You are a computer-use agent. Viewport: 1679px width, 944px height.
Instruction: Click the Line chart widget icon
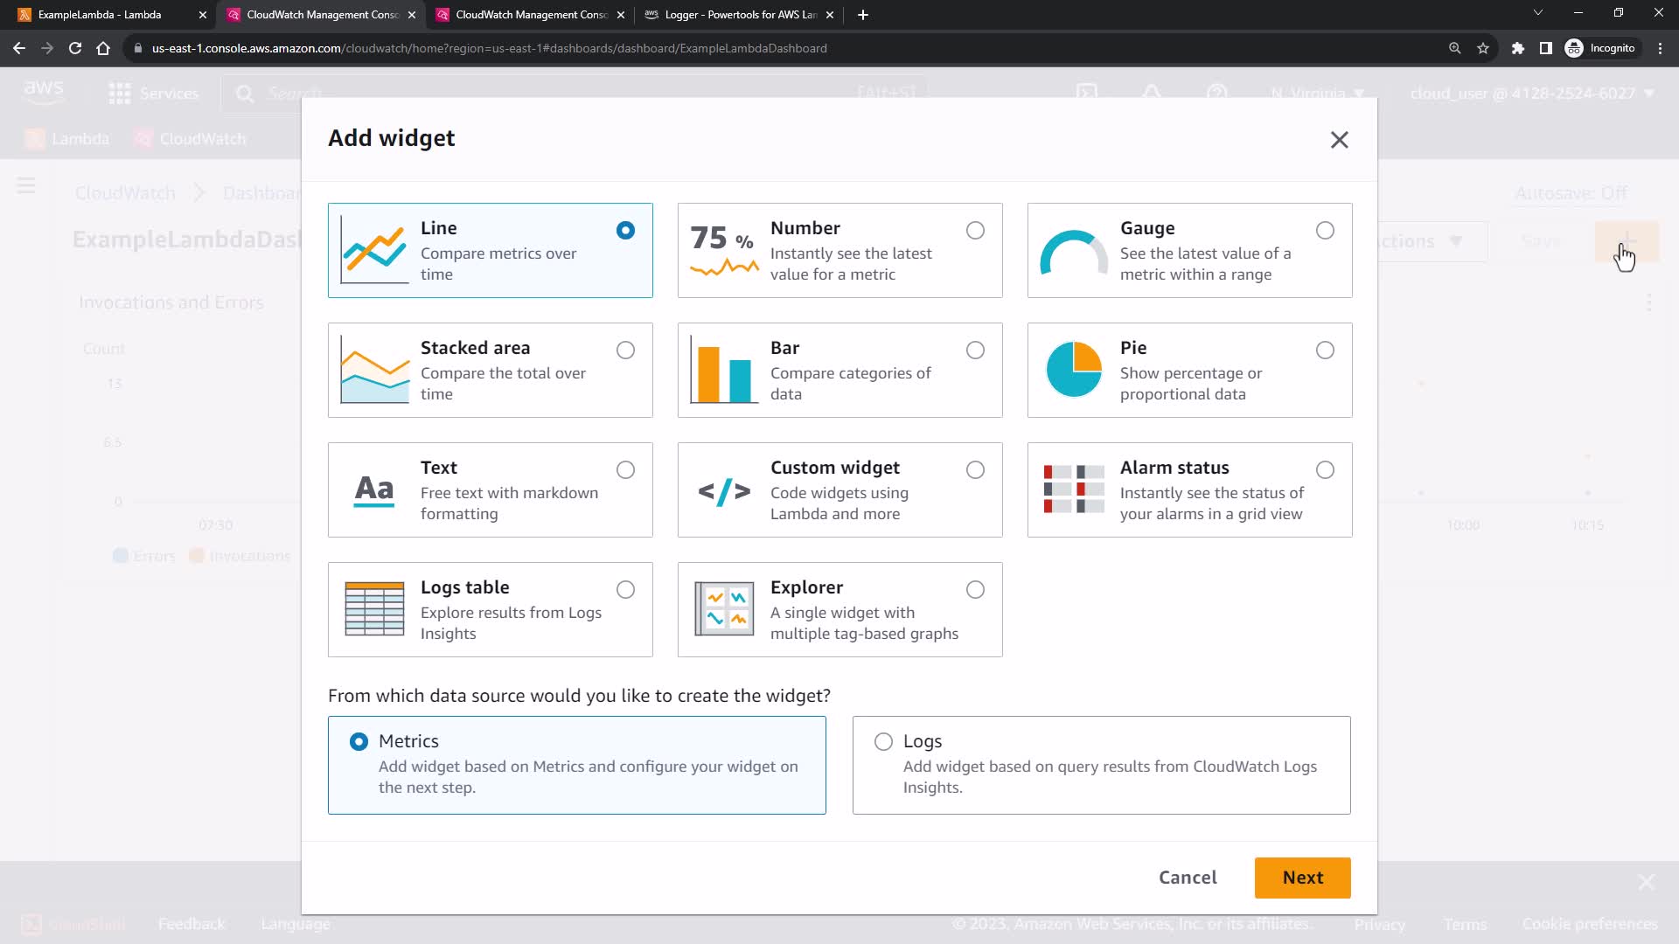374,250
